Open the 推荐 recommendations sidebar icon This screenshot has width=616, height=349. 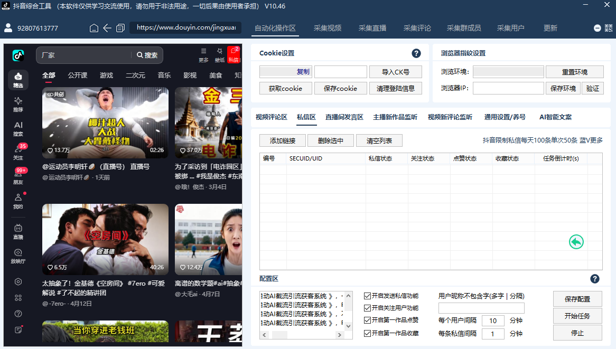pyautogui.click(x=18, y=105)
